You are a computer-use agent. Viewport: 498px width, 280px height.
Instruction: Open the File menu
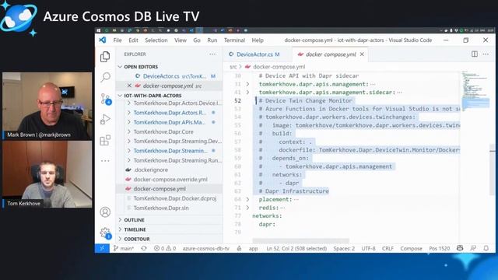point(117,40)
